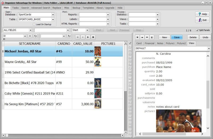Open the Labels dropdown
Image resolution: width=213 pixels, height=139 pixels.
tap(108, 19)
